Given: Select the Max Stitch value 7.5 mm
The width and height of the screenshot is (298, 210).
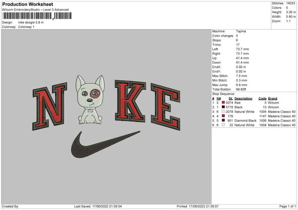Looking at the screenshot, I should point(241,76).
